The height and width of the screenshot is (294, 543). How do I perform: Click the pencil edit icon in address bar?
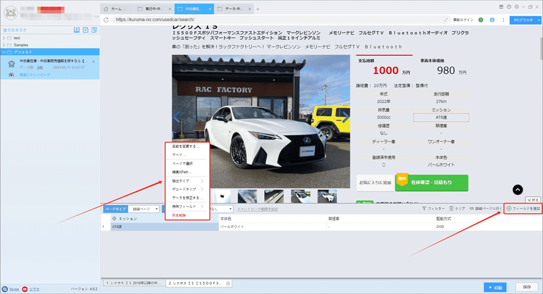click(446, 20)
